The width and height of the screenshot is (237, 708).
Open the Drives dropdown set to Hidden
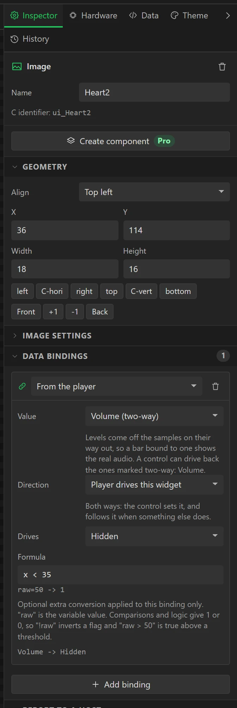pyautogui.click(x=154, y=536)
